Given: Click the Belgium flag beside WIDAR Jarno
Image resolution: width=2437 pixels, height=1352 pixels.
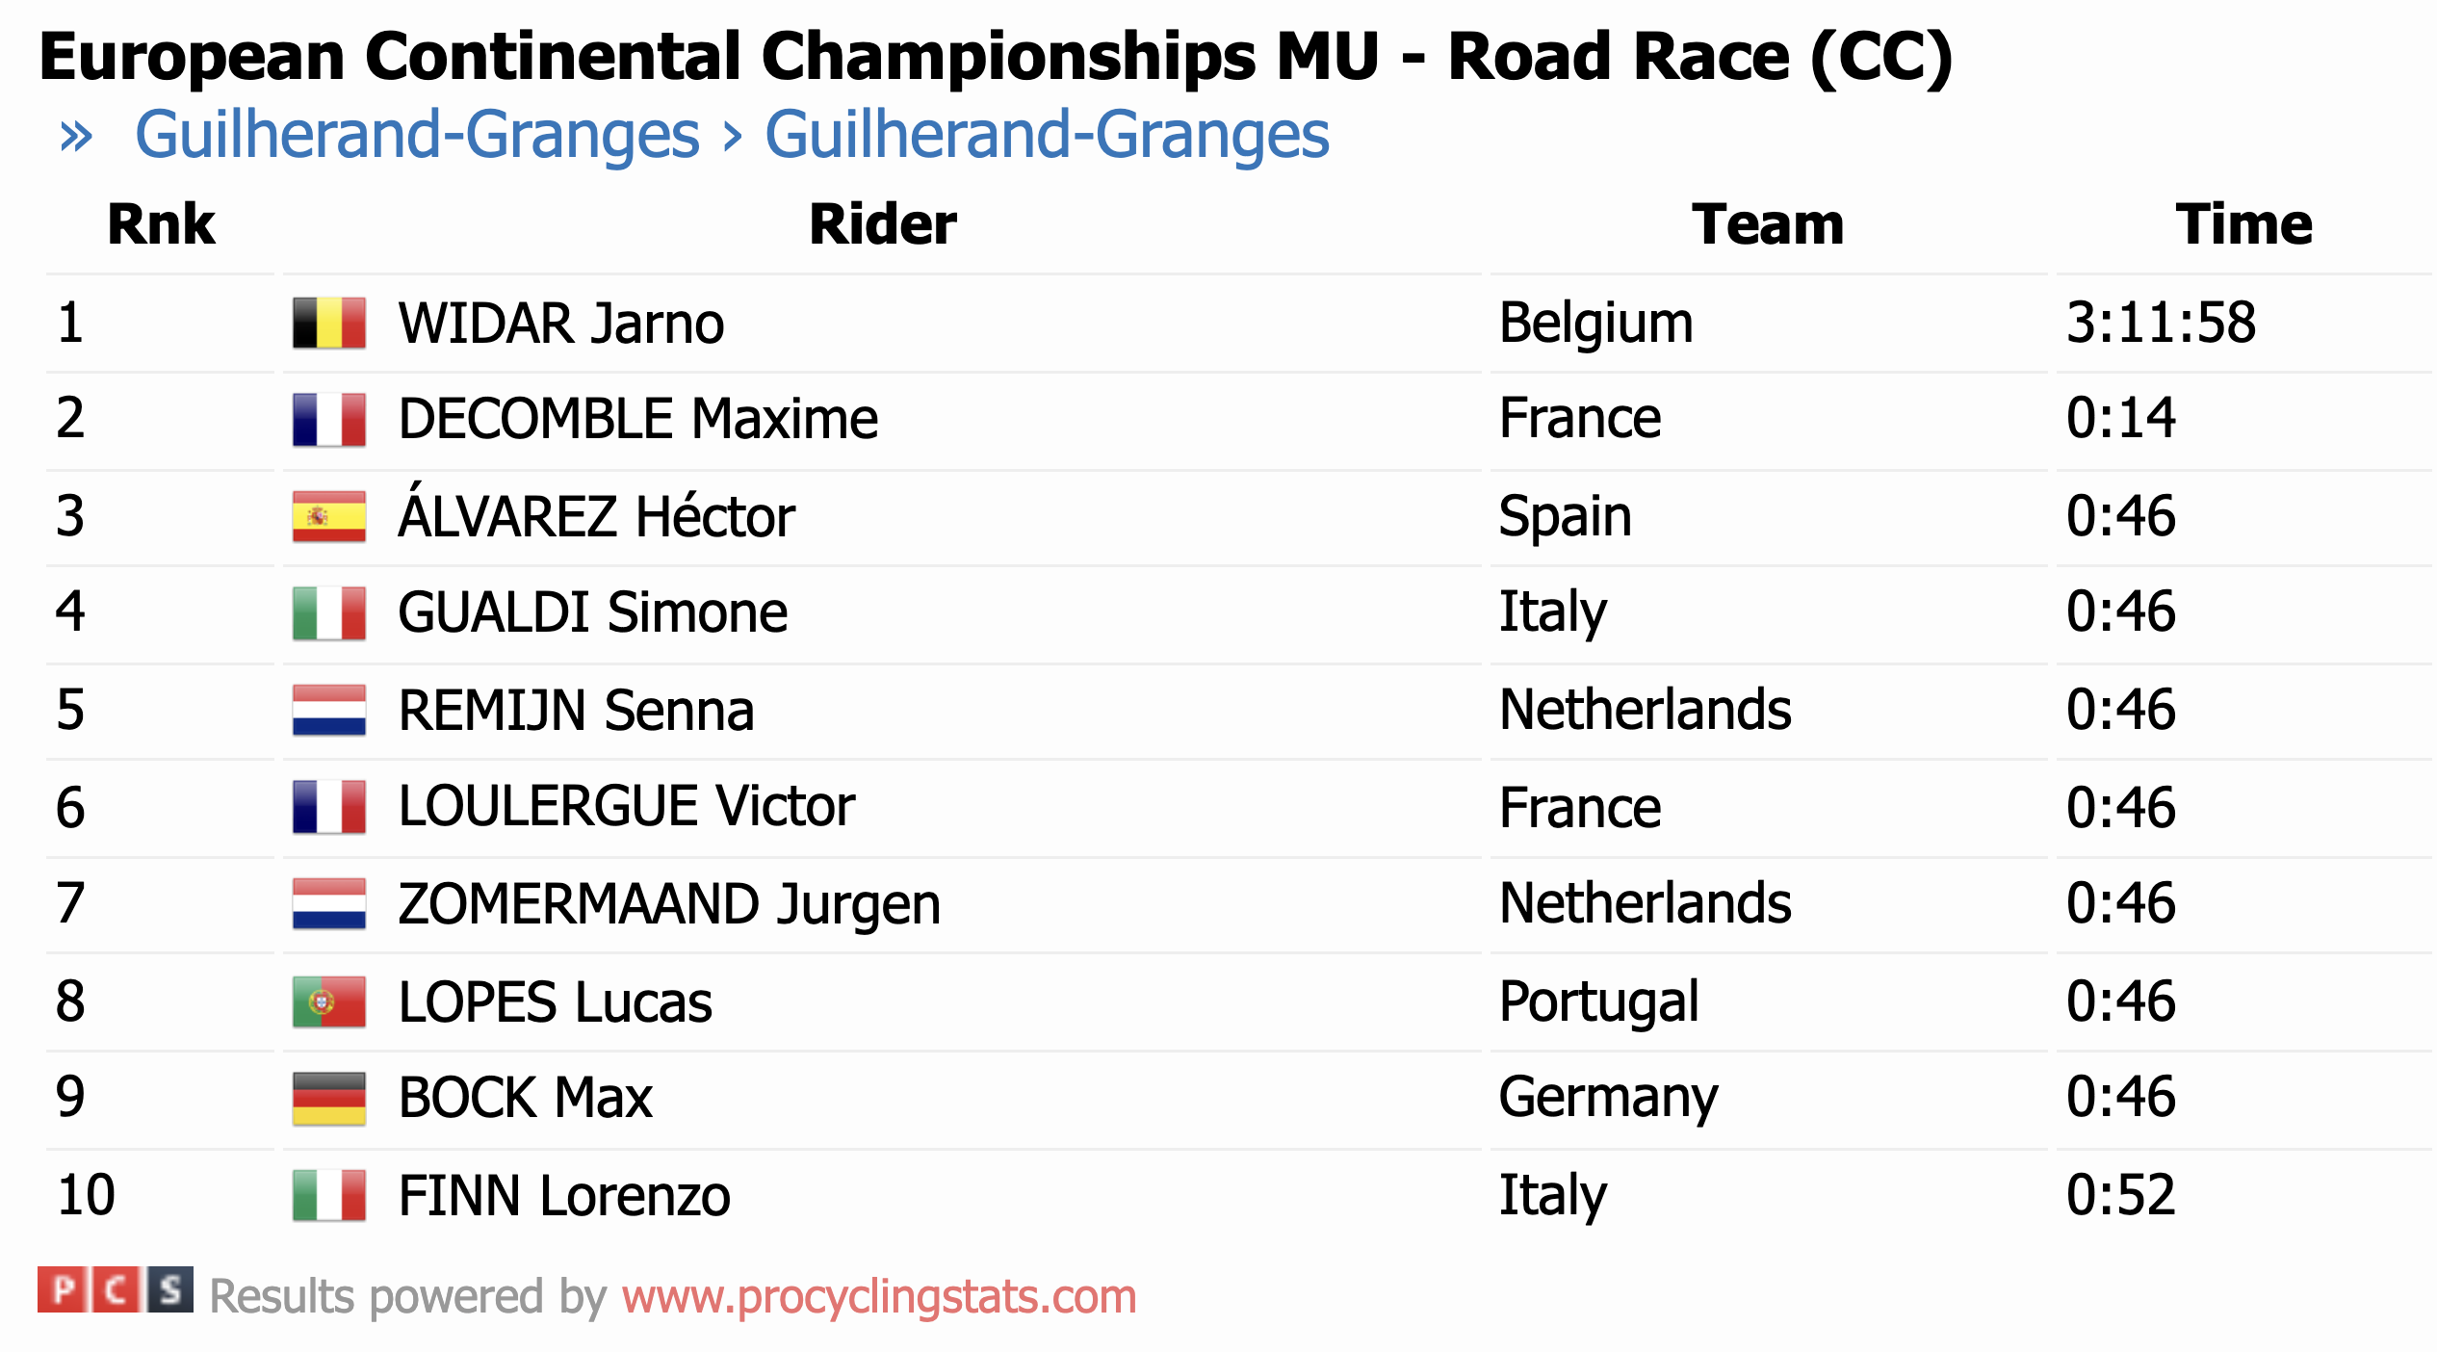Looking at the screenshot, I should pyautogui.click(x=328, y=323).
